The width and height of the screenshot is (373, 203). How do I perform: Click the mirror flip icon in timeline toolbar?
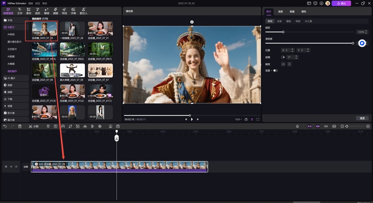click(x=85, y=126)
